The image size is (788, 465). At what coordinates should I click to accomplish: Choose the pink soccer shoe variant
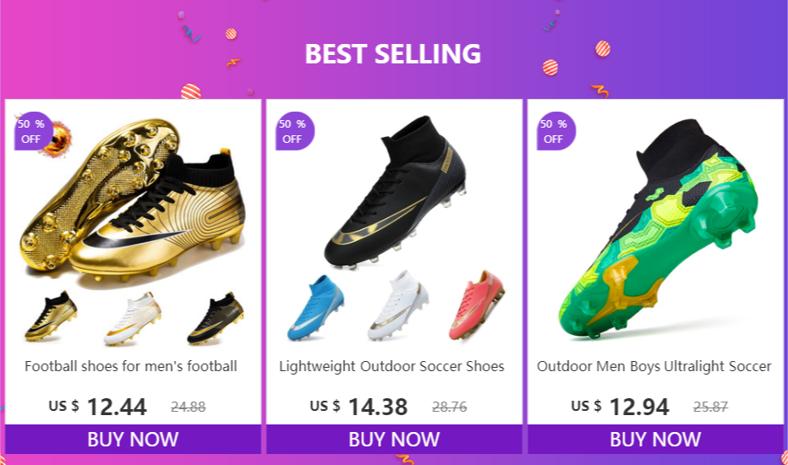point(476,305)
